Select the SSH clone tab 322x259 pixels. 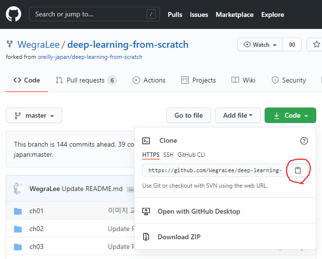click(168, 155)
